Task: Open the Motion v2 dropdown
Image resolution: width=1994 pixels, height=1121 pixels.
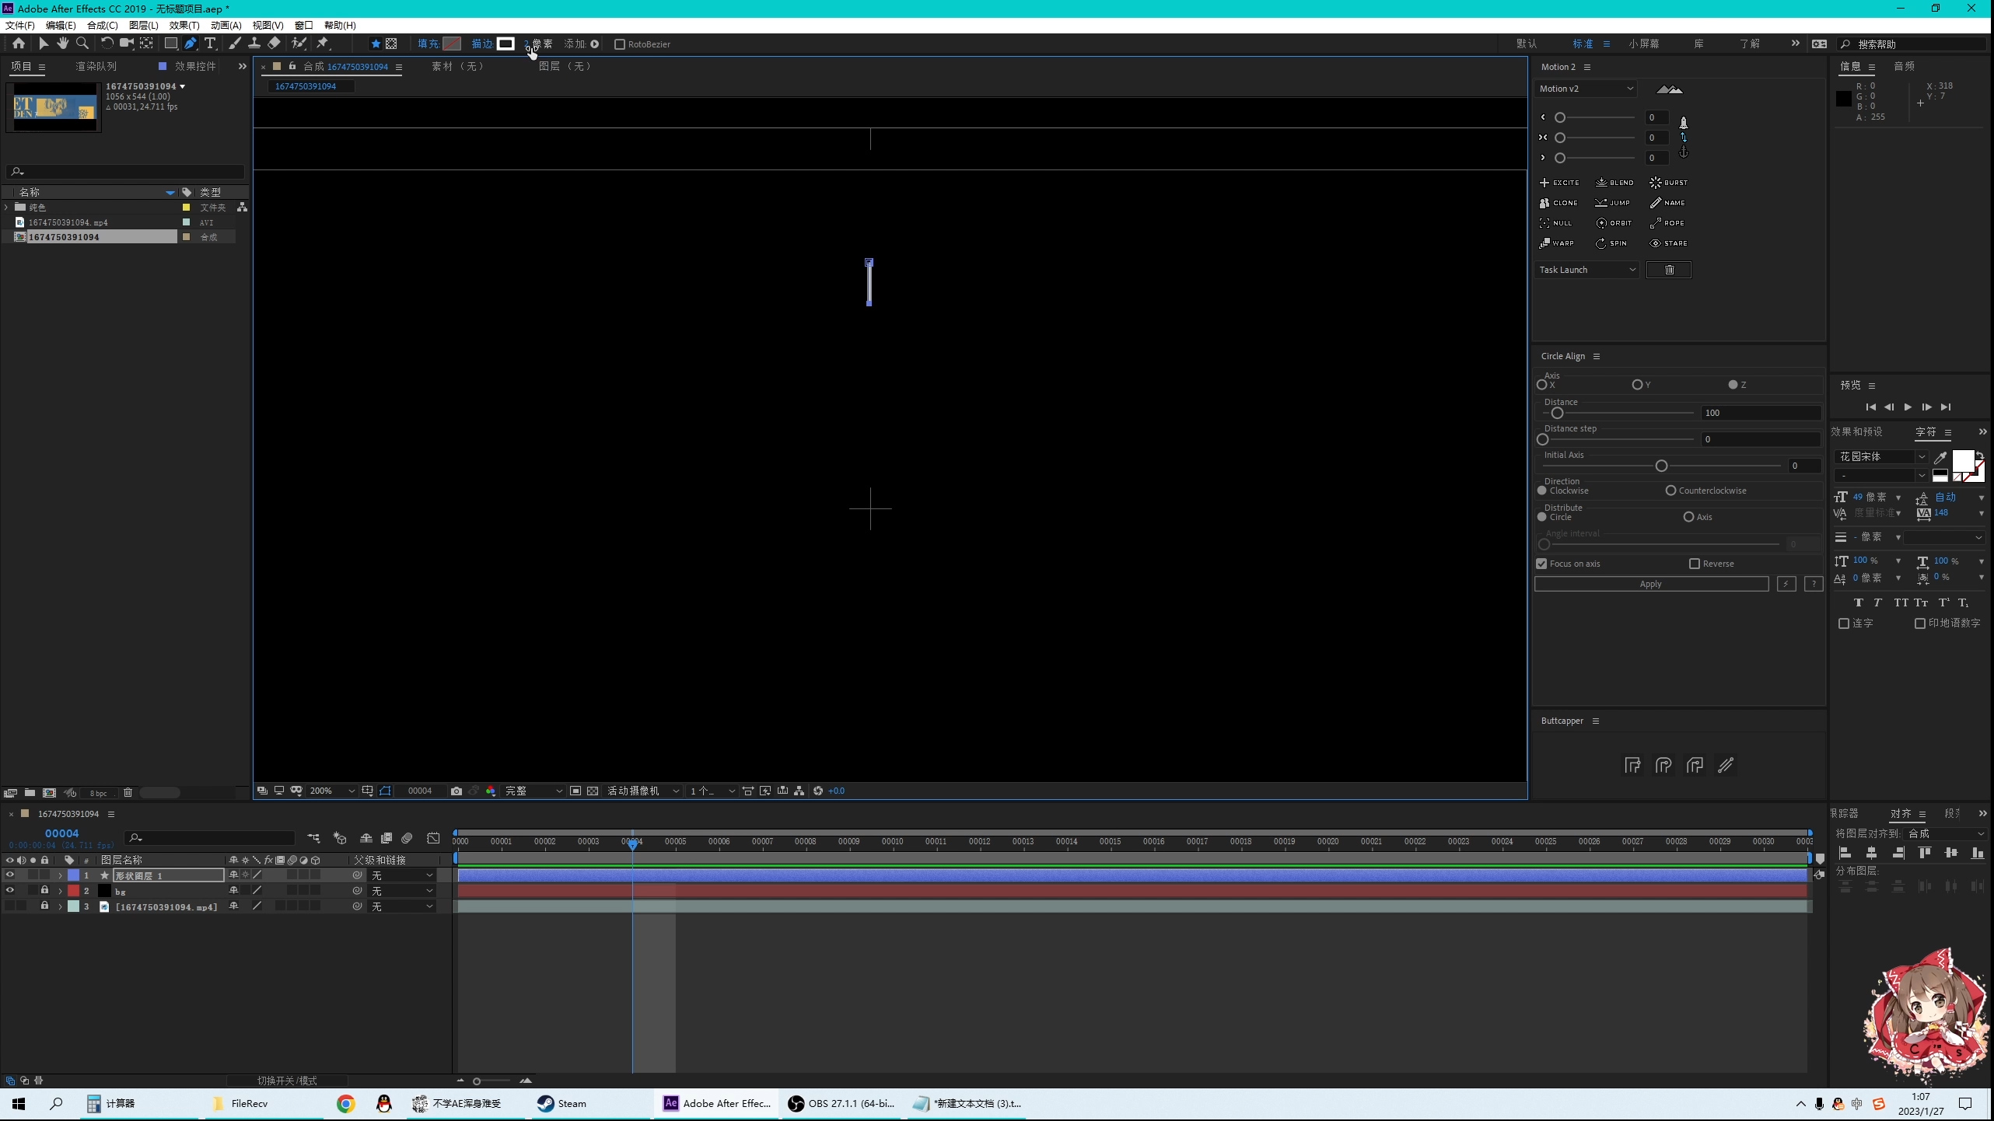Action: pyautogui.click(x=1586, y=89)
